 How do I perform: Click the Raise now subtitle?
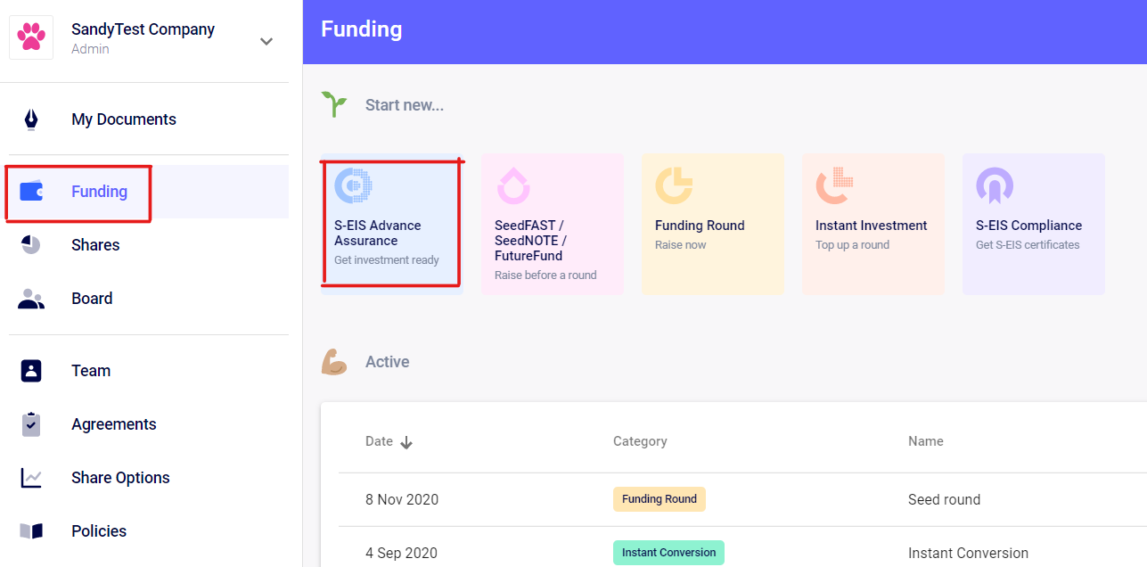680,245
